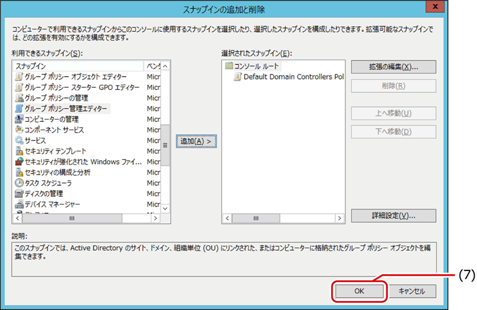Select セキュリティ テンプレート snap-in name

coord(55,151)
